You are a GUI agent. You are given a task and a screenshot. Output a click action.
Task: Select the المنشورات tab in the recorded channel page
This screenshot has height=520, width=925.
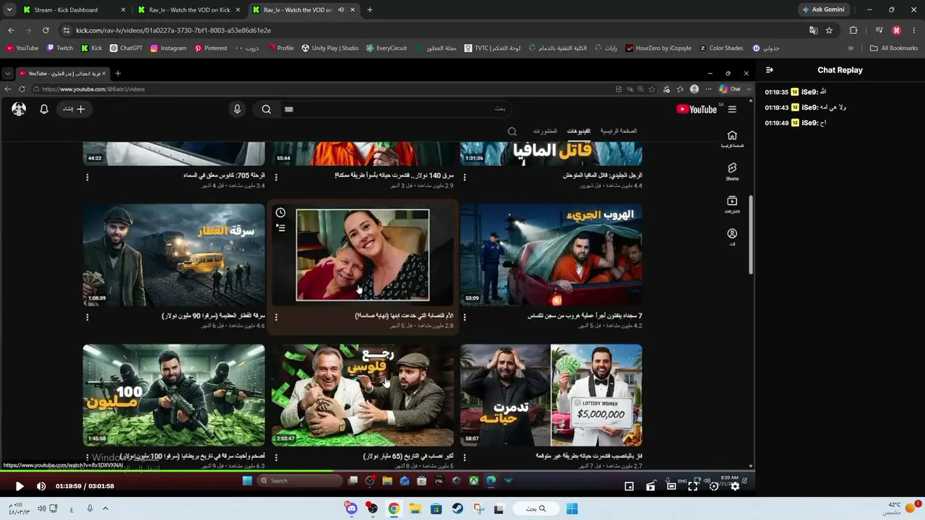click(545, 131)
